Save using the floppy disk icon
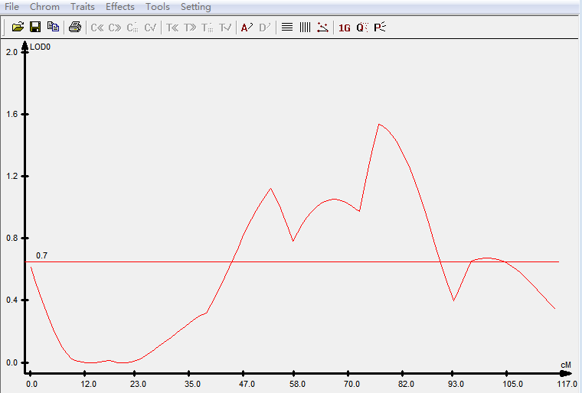 (35, 27)
